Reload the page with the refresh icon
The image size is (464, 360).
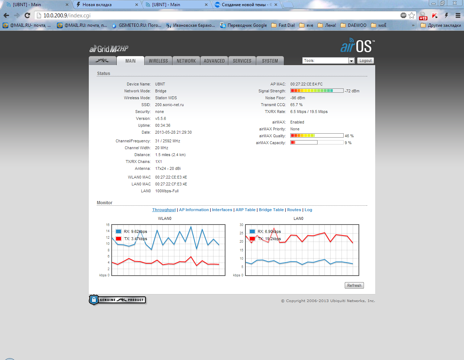pyautogui.click(x=27, y=15)
